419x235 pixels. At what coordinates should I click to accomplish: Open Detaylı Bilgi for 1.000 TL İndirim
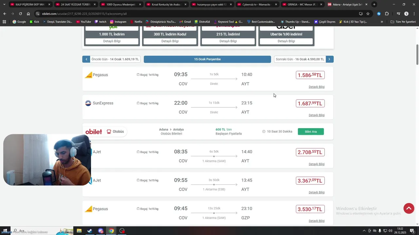[112, 41]
